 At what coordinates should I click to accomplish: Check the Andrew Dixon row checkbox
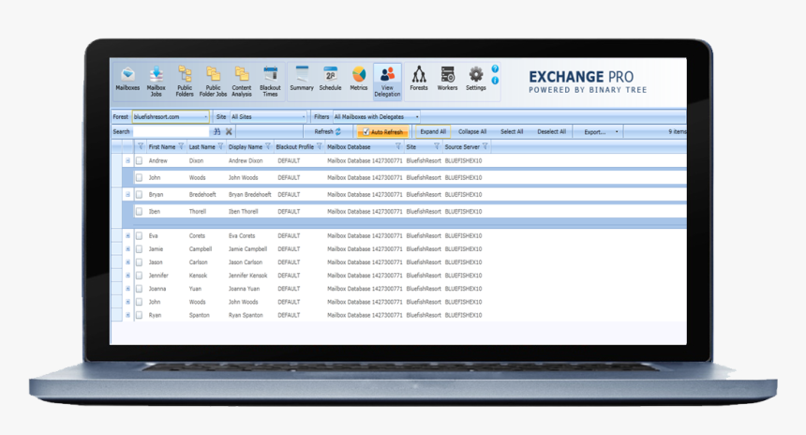click(139, 161)
